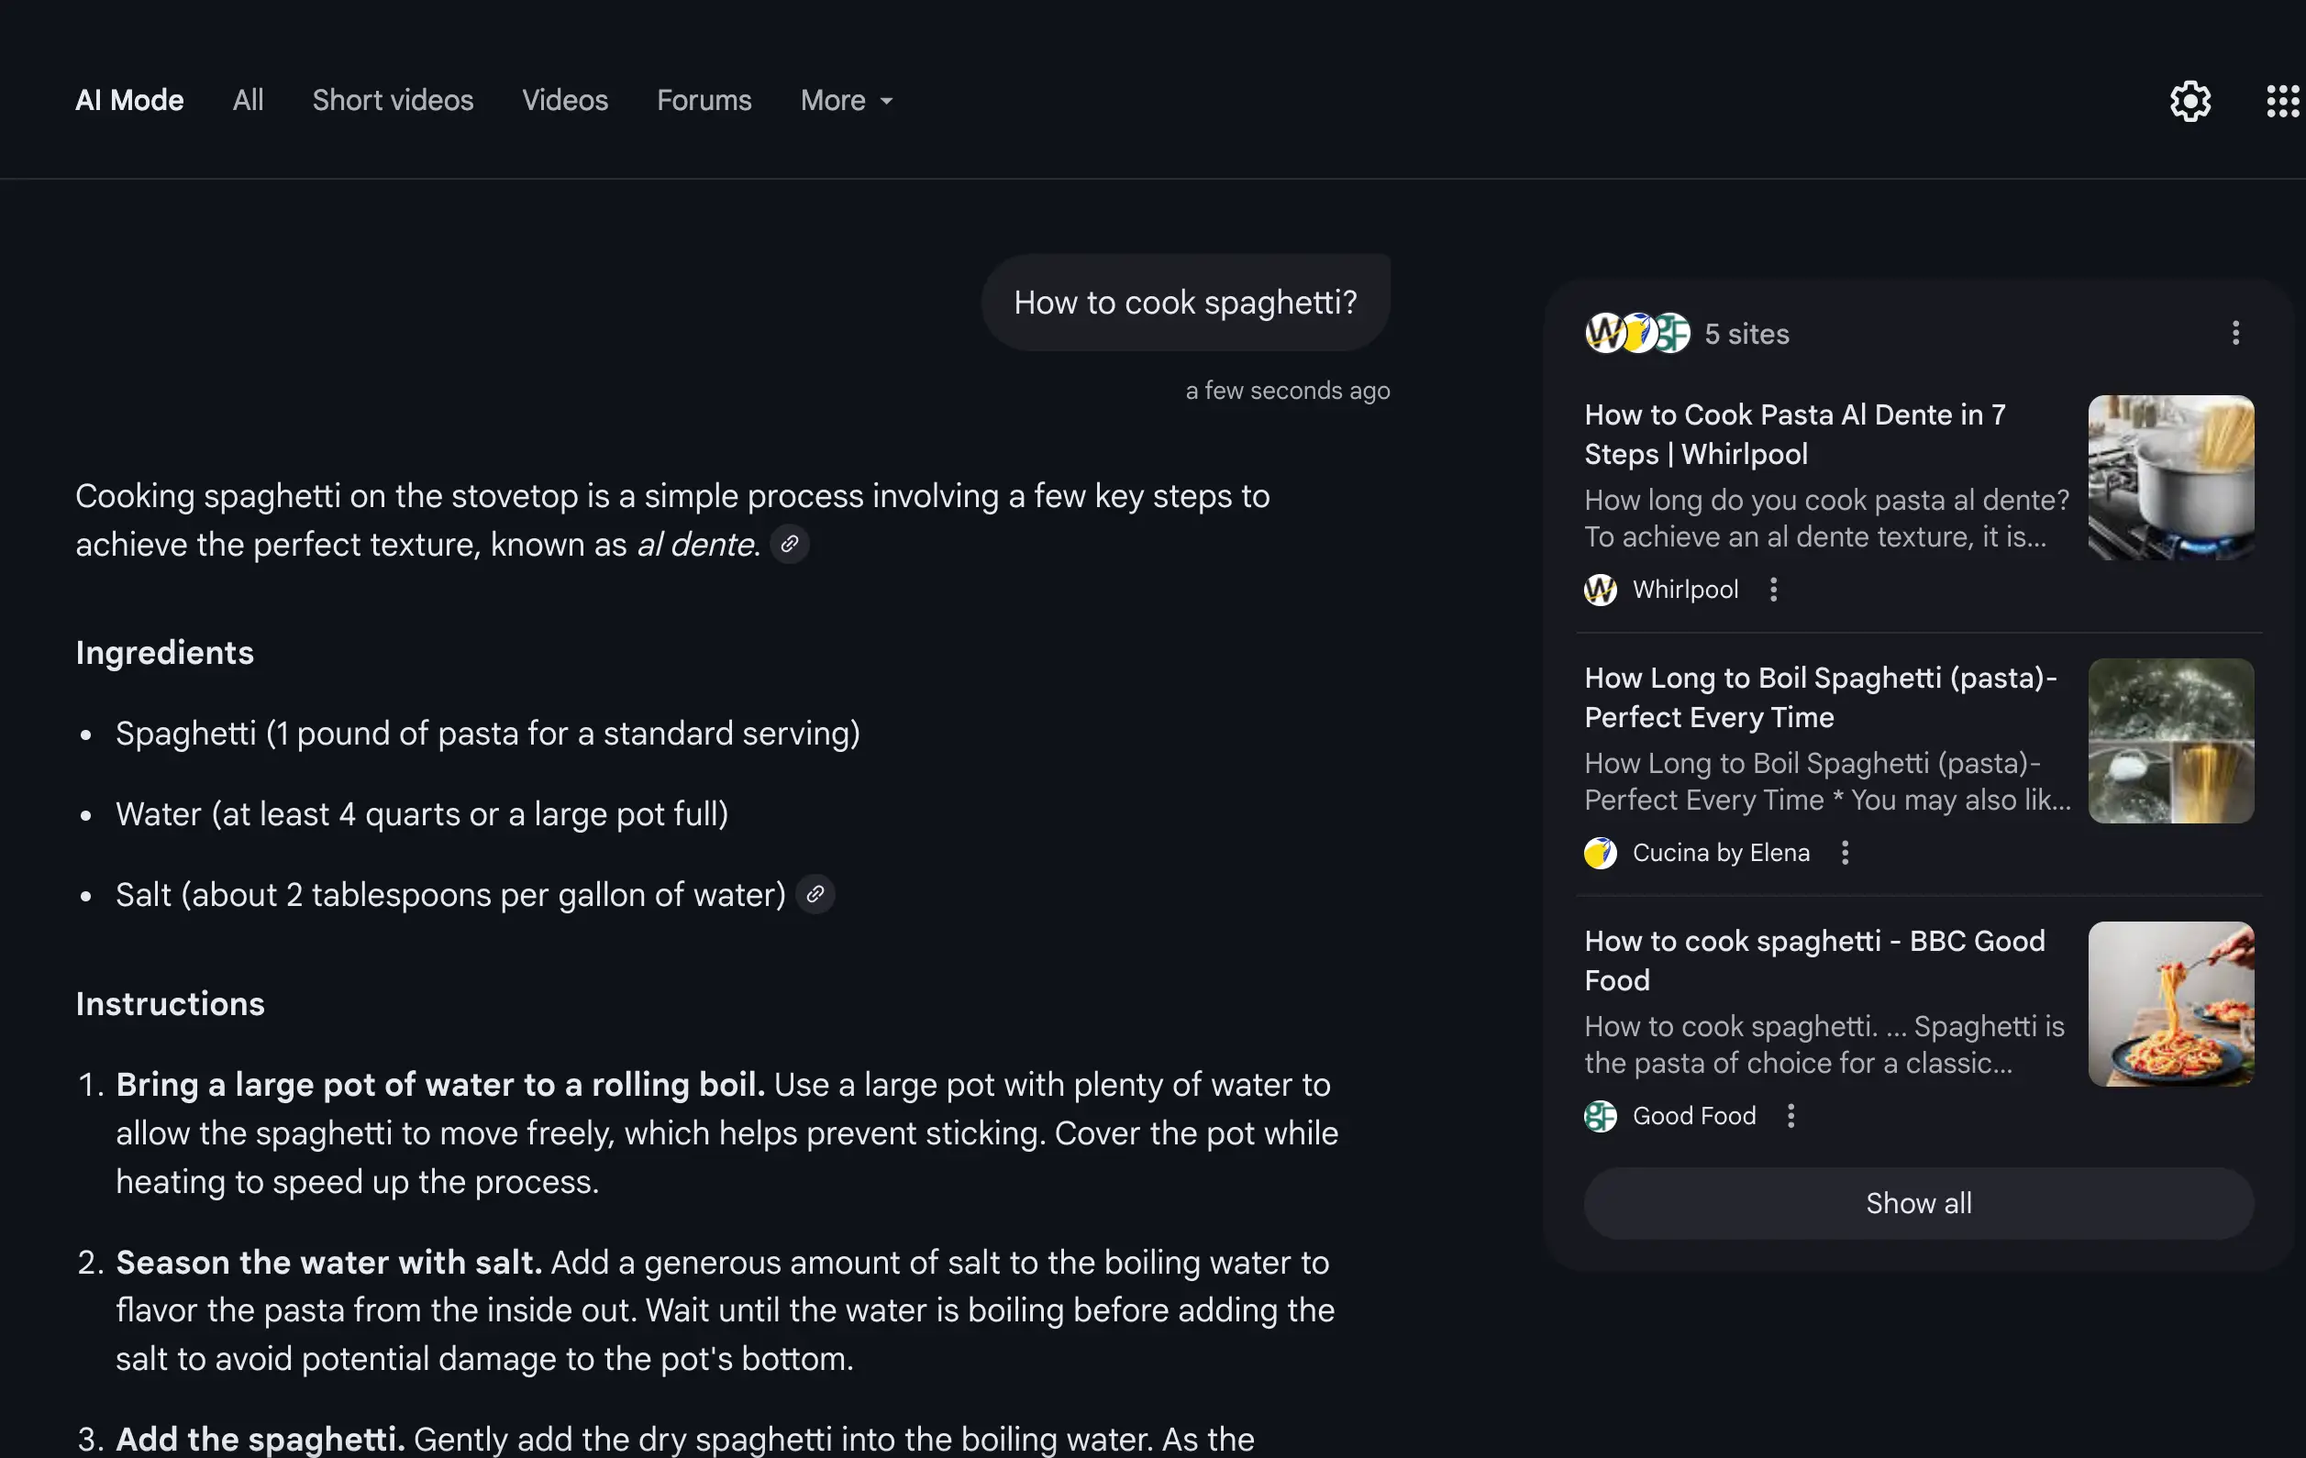The width and height of the screenshot is (2306, 1458).
Task: Click the Show all button
Action: 1918,1203
